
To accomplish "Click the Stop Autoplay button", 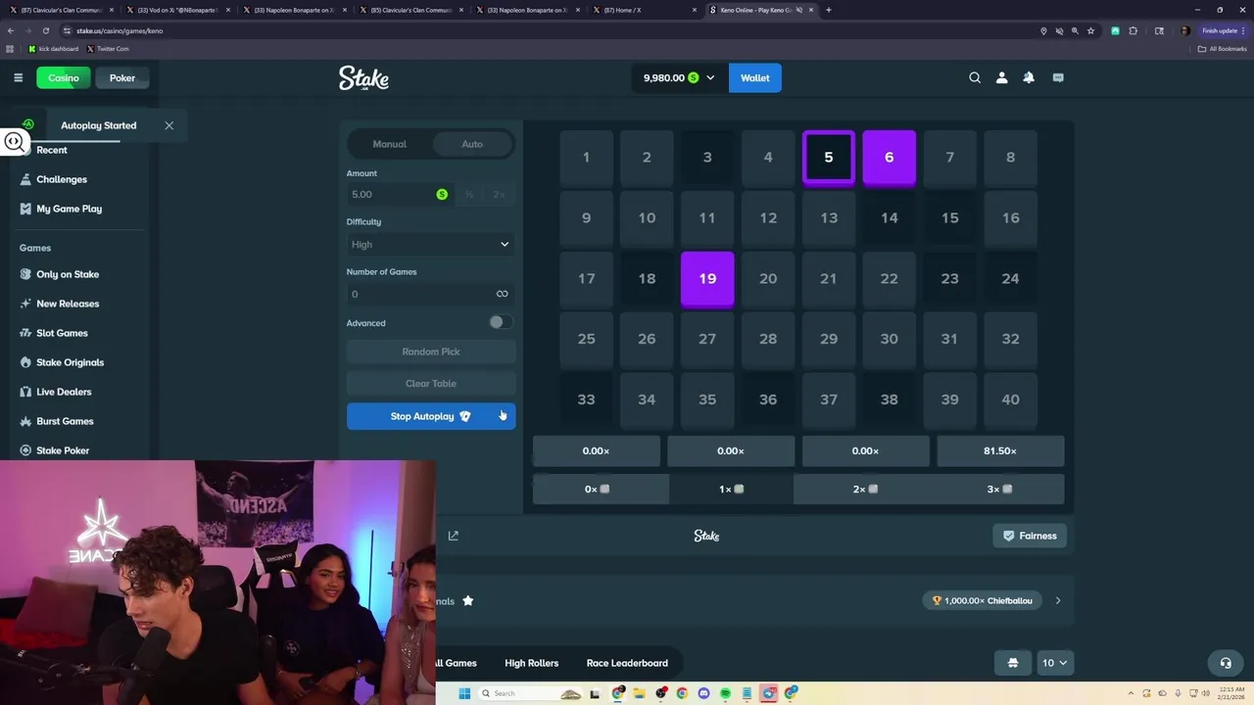I will (431, 416).
